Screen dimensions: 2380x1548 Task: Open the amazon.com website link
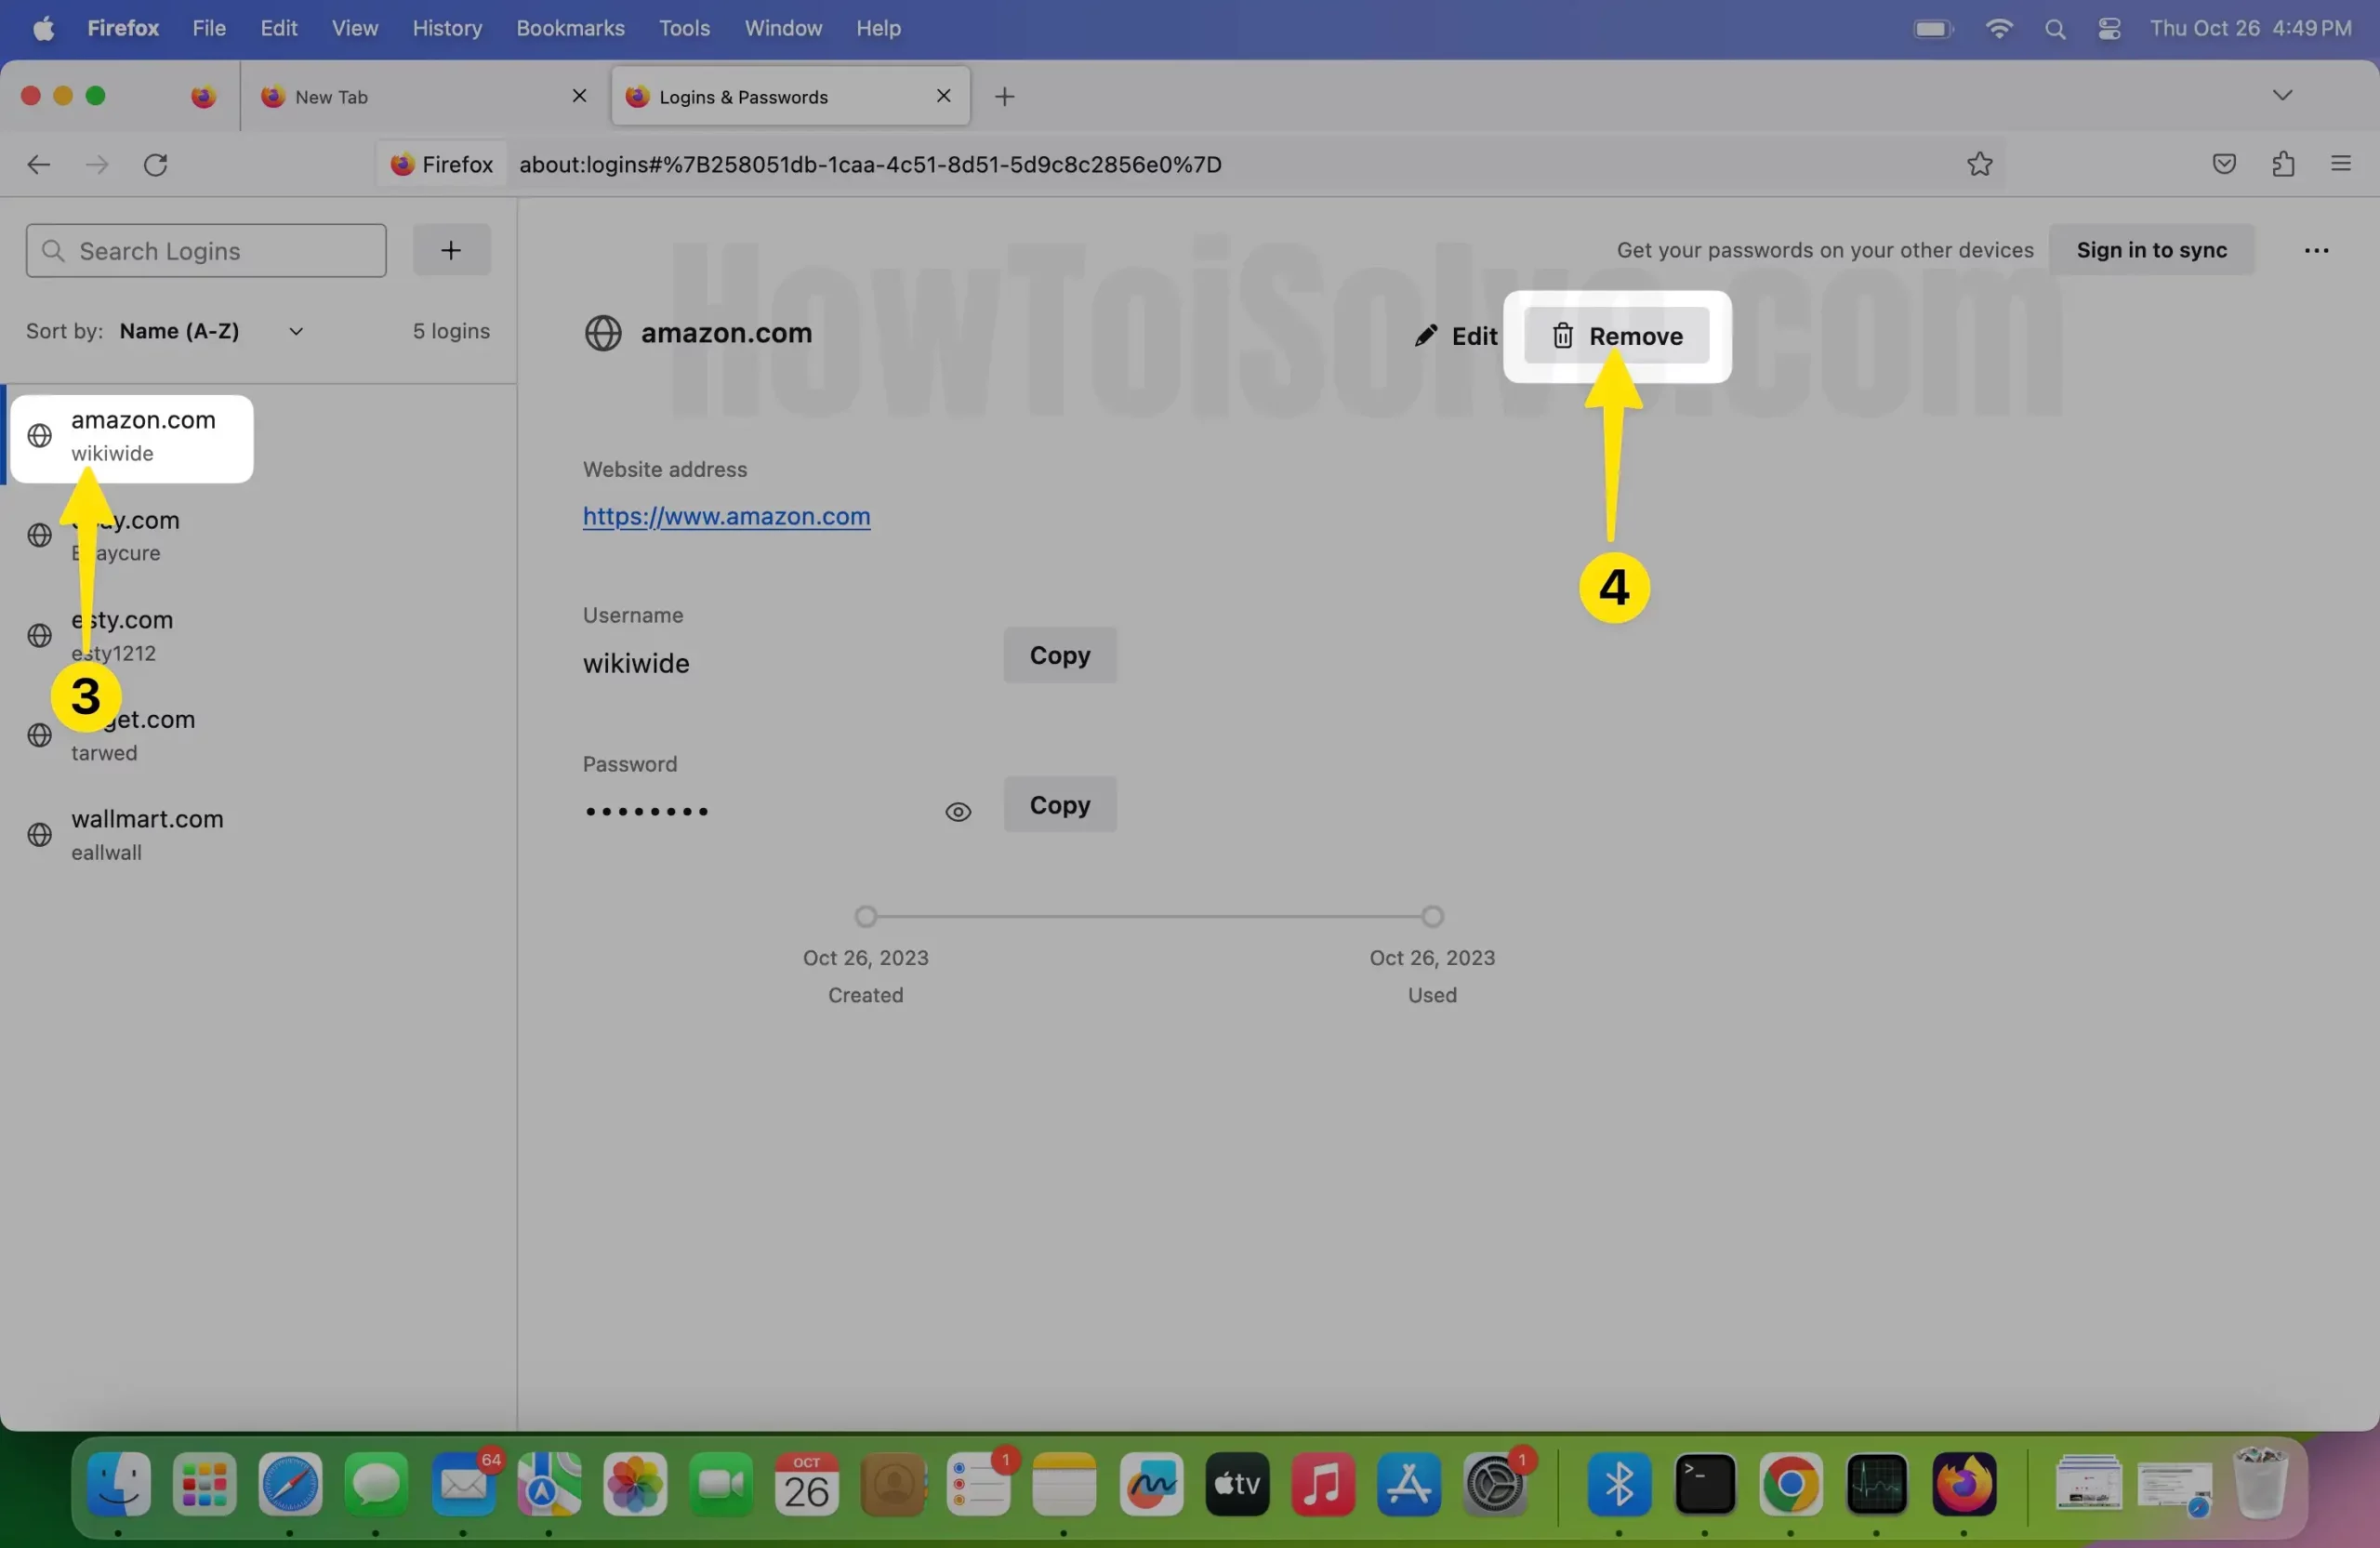coord(726,516)
